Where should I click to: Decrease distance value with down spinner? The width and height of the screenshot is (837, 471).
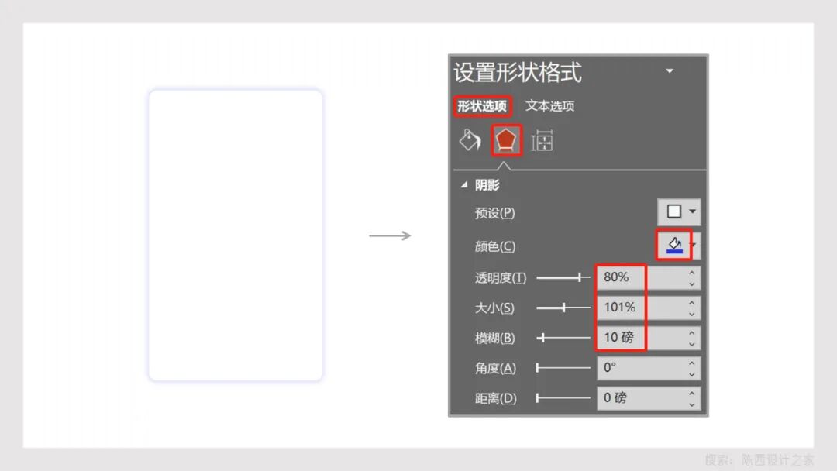click(692, 404)
